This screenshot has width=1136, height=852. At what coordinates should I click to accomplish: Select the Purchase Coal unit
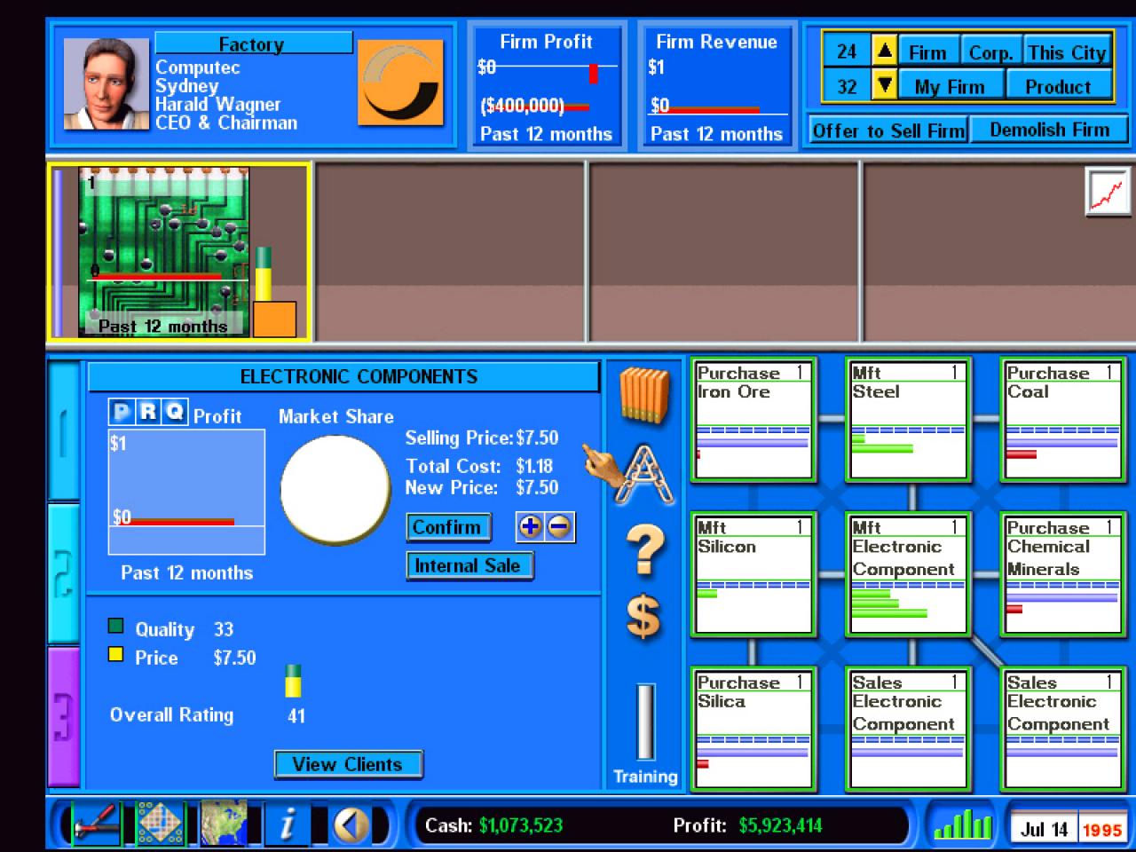[x=1062, y=419]
